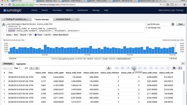Switch to the Messages tab

pos(8,64)
